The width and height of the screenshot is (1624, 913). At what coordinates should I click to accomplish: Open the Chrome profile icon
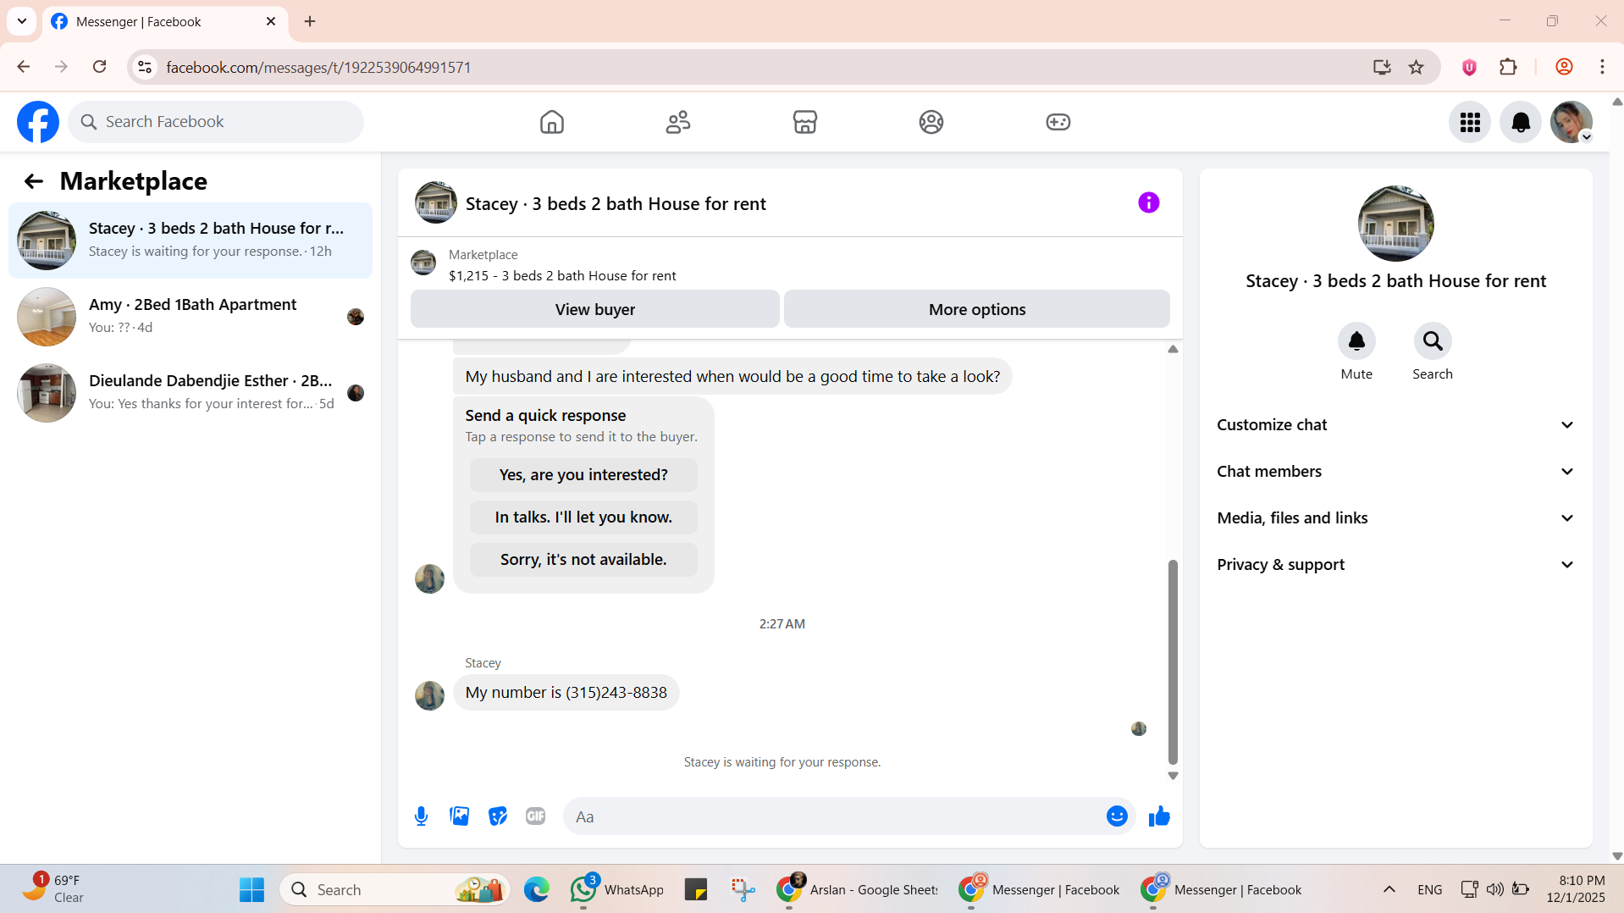click(x=1564, y=67)
